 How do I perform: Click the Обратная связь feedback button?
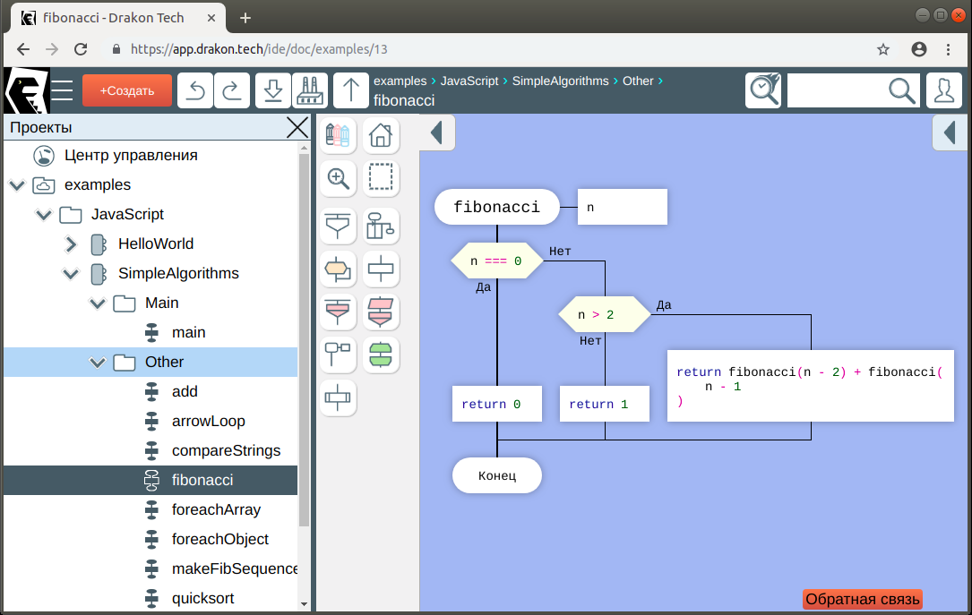863,600
